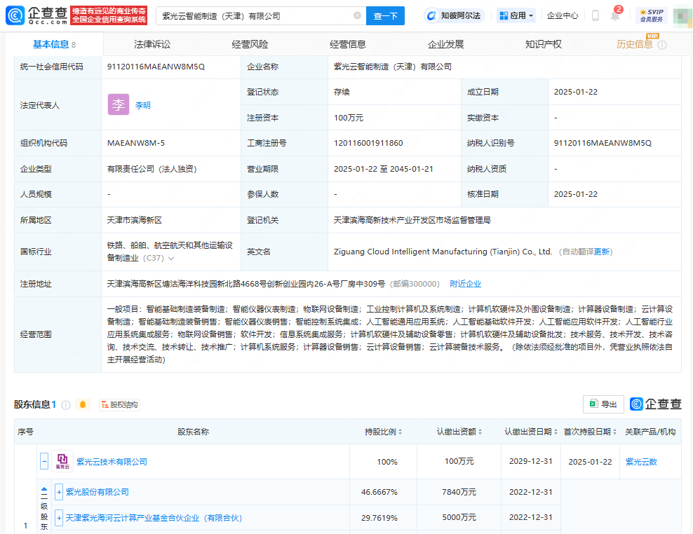Select registration number 120116001911860
The width and height of the screenshot is (693, 534).
click(x=368, y=143)
